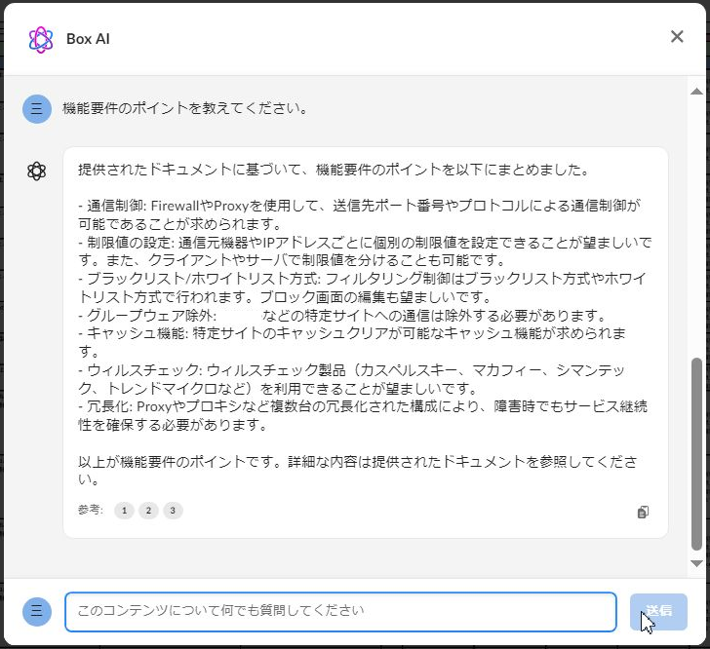Viewport: 710px width, 649px height.
Task: Click the Box AI title text
Action: tap(88, 39)
